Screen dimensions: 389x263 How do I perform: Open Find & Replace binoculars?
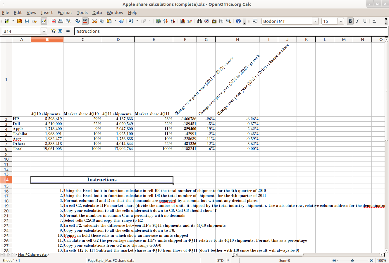[199, 21]
